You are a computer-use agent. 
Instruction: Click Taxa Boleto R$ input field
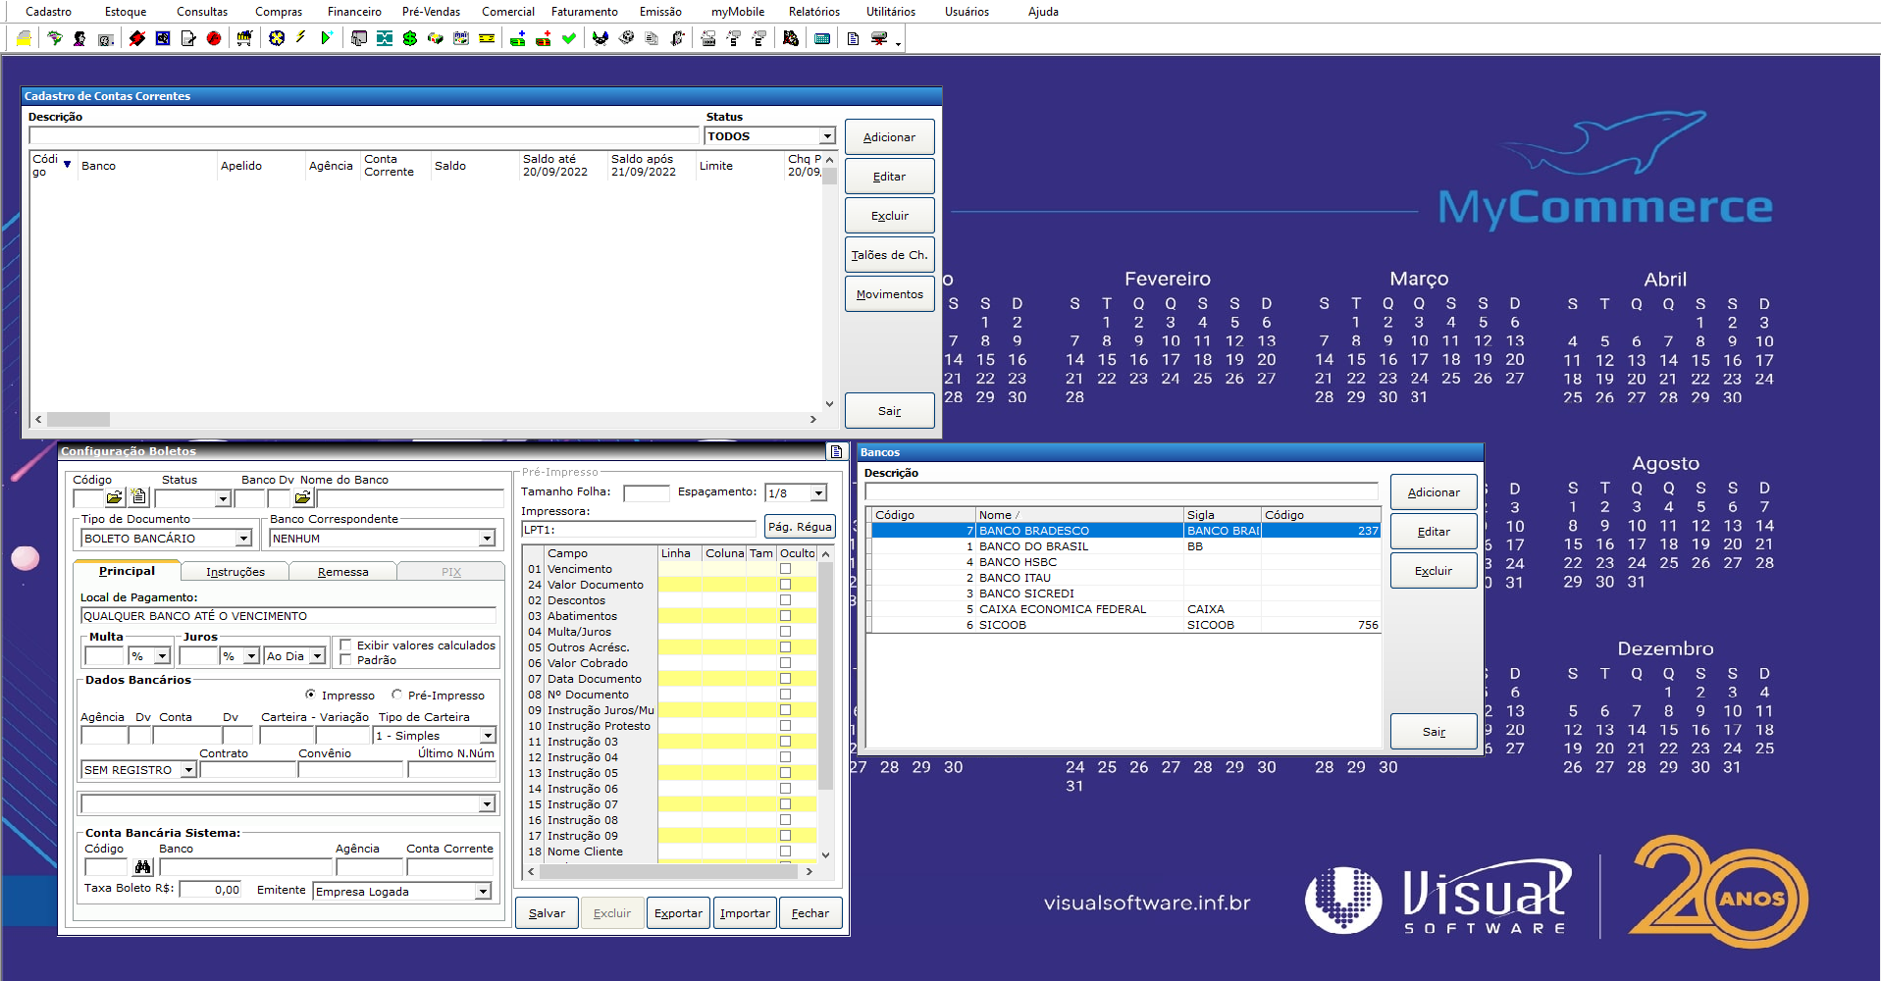pos(210,890)
